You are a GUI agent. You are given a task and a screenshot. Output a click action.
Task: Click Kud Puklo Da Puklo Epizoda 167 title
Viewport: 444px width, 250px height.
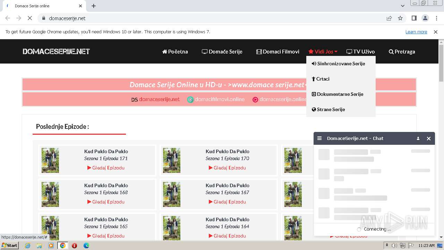pos(228,185)
